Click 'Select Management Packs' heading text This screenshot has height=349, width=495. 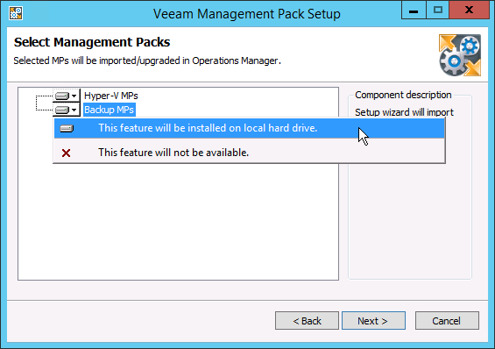[x=92, y=42]
